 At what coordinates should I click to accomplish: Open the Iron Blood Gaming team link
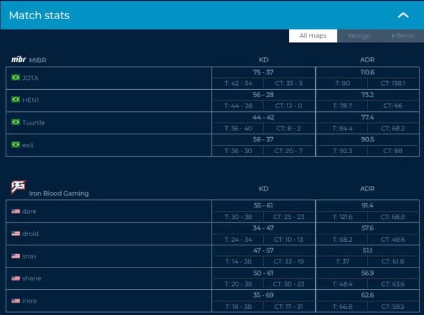pyautogui.click(x=58, y=193)
